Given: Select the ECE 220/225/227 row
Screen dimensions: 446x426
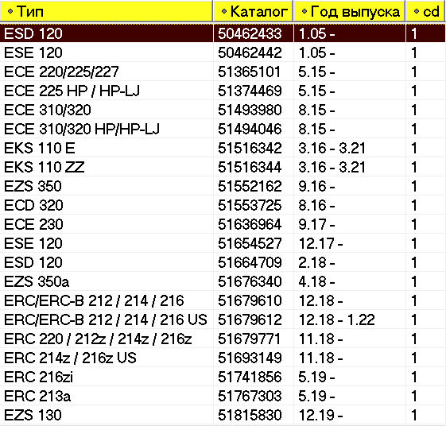Looking at the screenshot, I should click(x=223, y=72).
